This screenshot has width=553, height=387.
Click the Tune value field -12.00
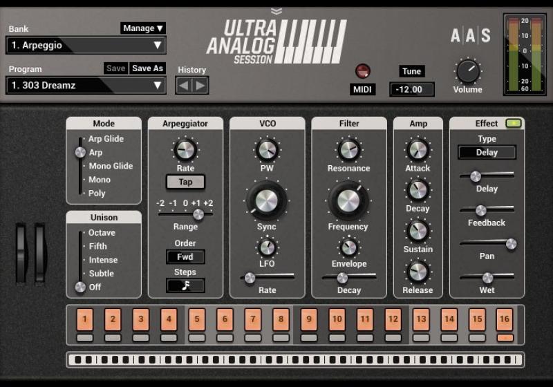[x=411, y=90]
